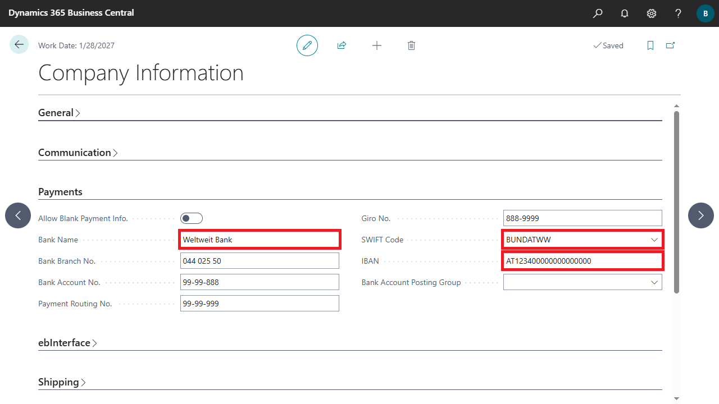Delete record using trash icon

coord(411,45)
